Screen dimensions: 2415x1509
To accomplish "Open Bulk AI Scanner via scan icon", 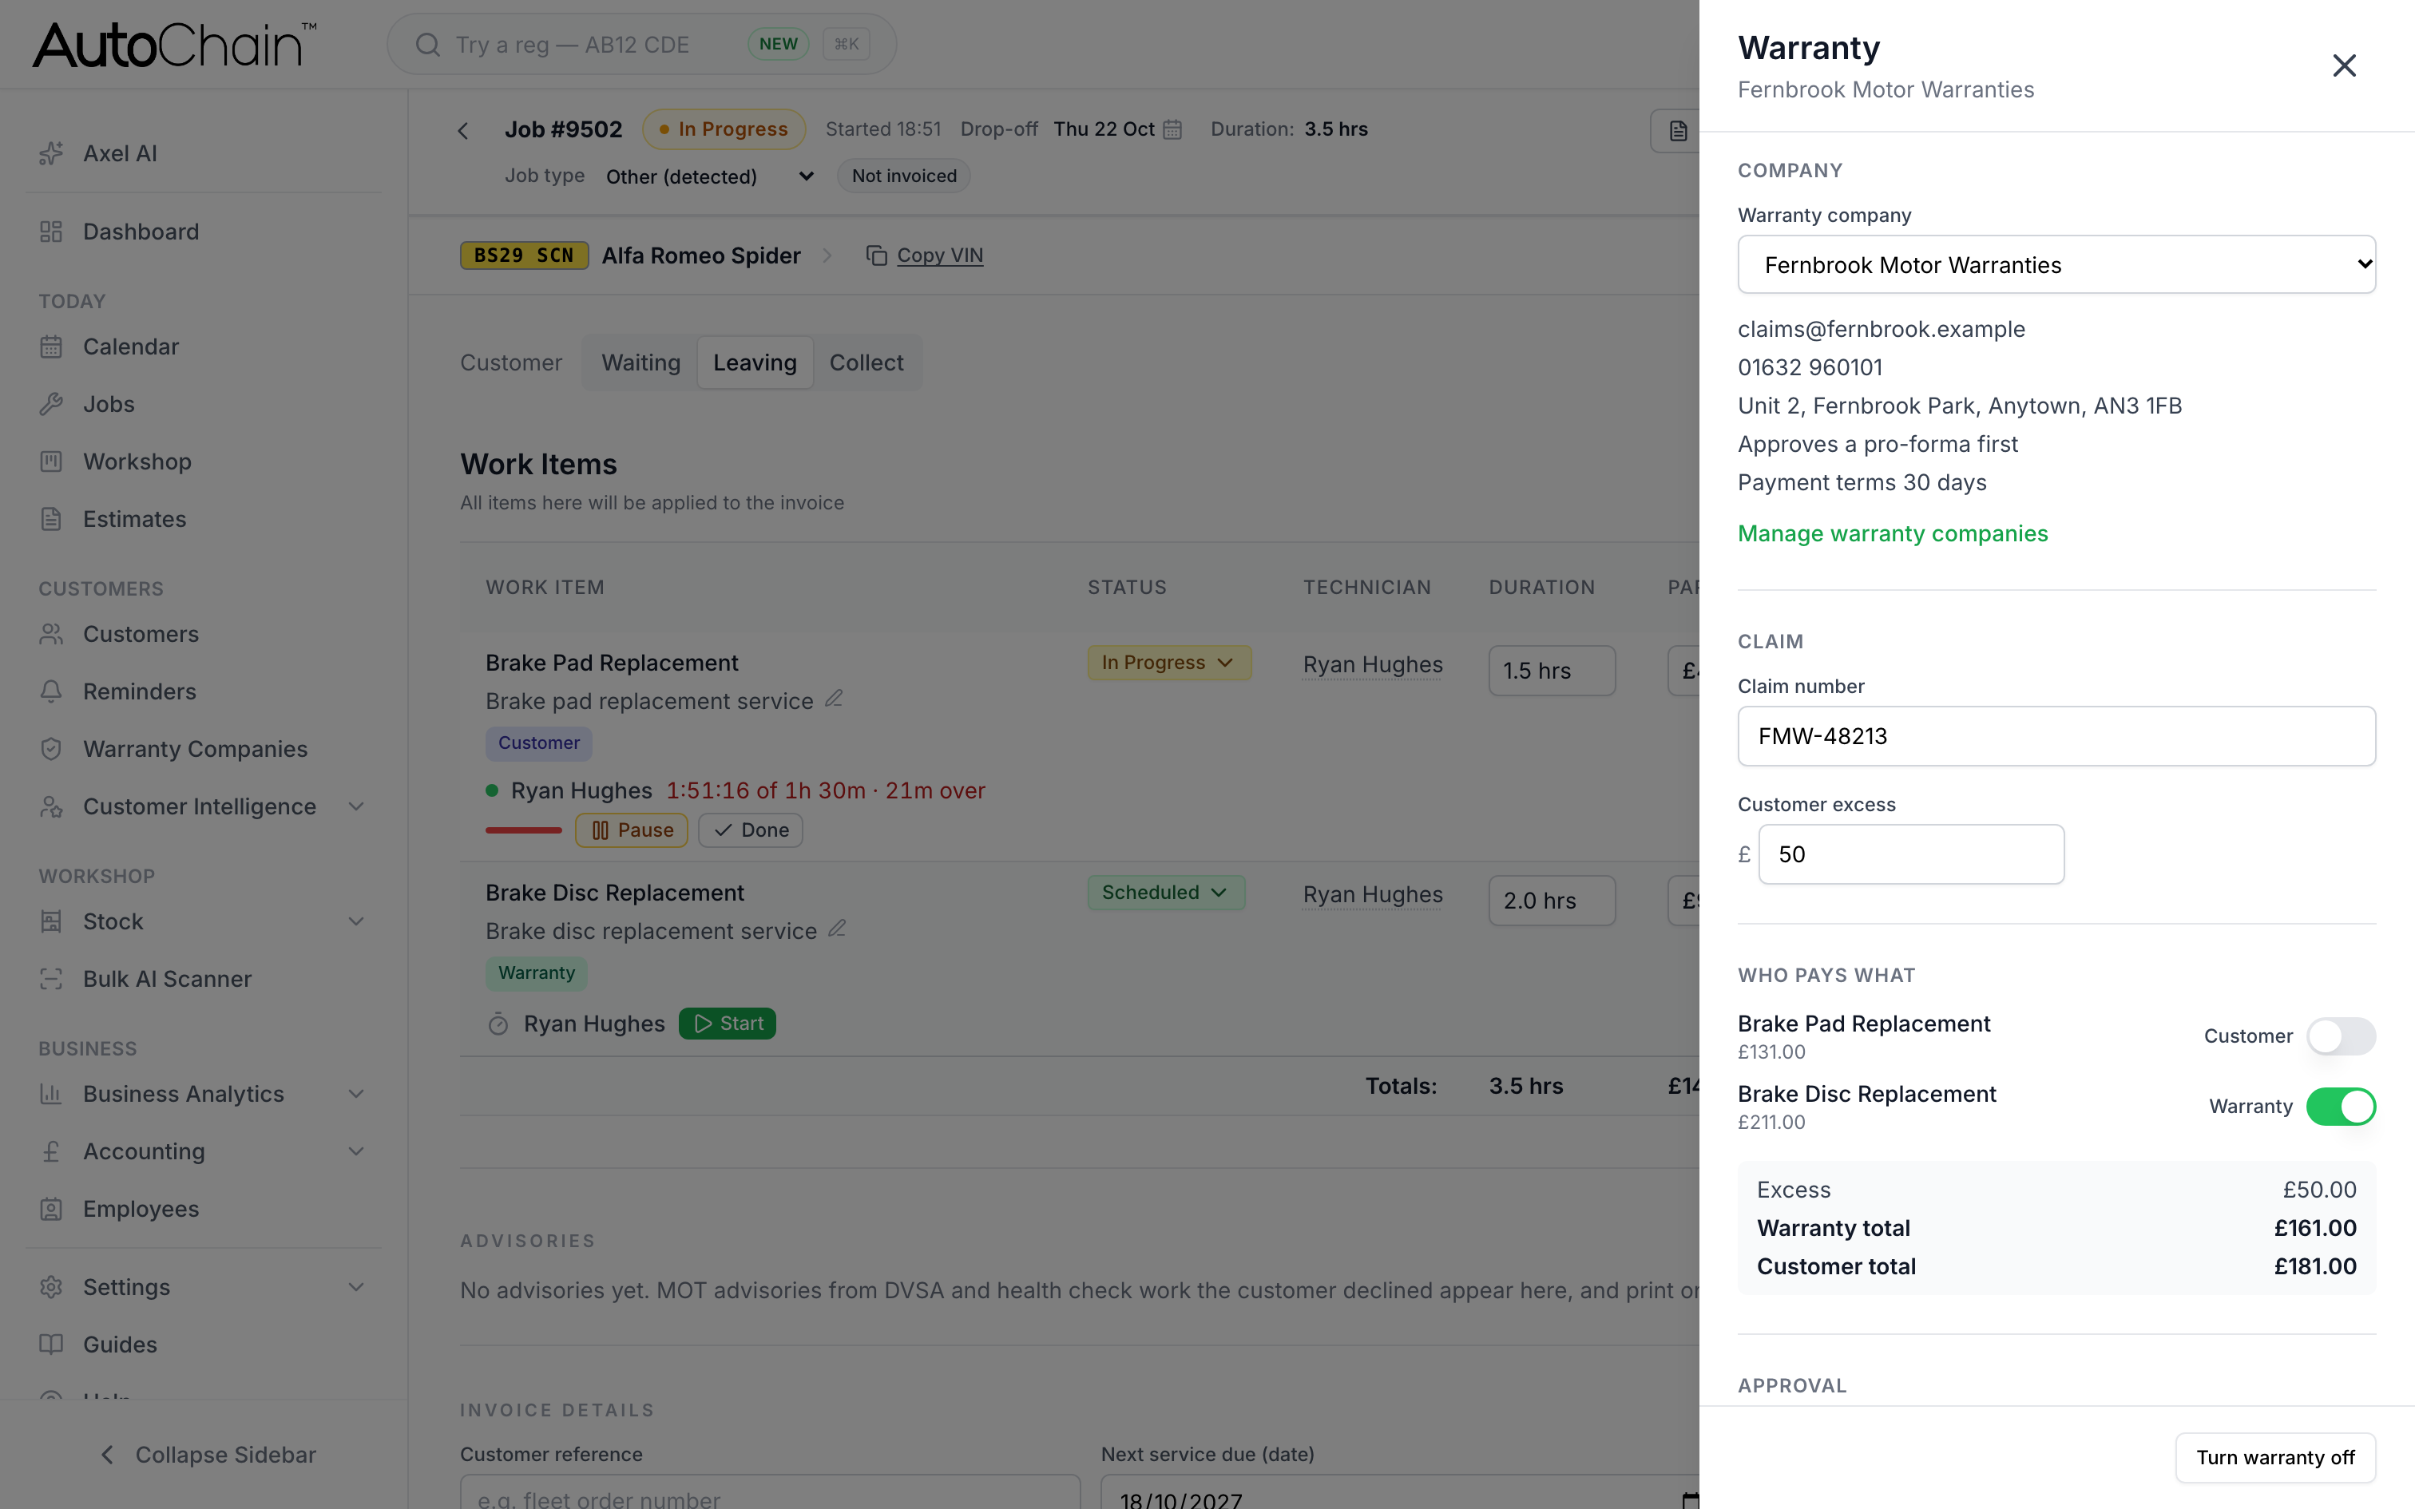I will click(51, 979).
